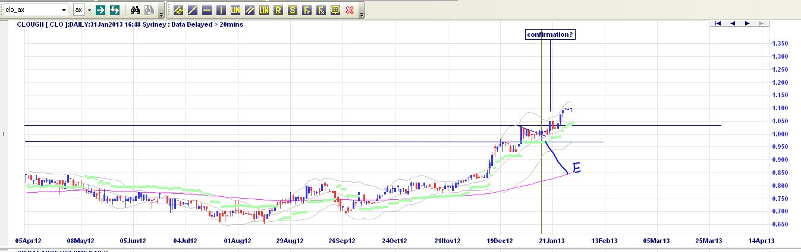Click the 25Mar13 date axis label
The image size is (801, 252).
coord(709,241)
